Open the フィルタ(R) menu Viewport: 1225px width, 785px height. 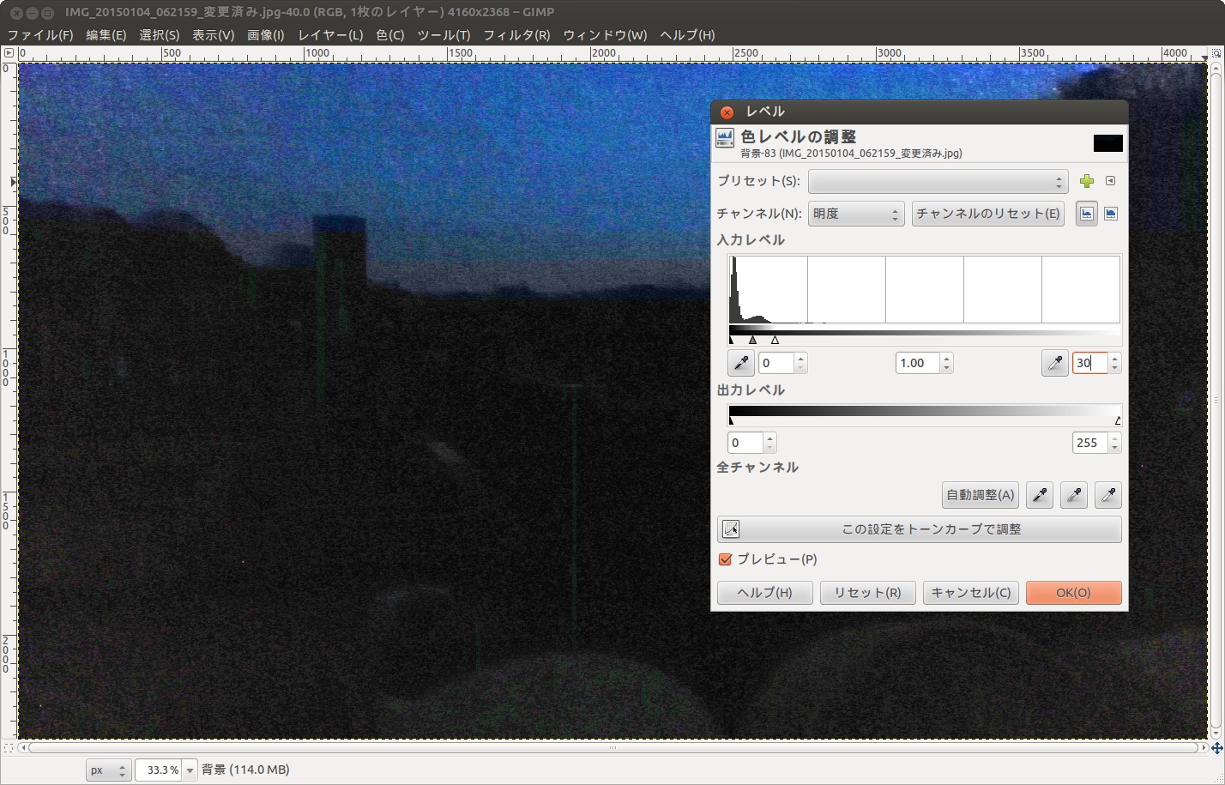coord(516,35)
